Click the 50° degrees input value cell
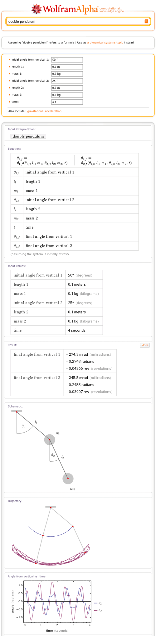 click(84, 275)
